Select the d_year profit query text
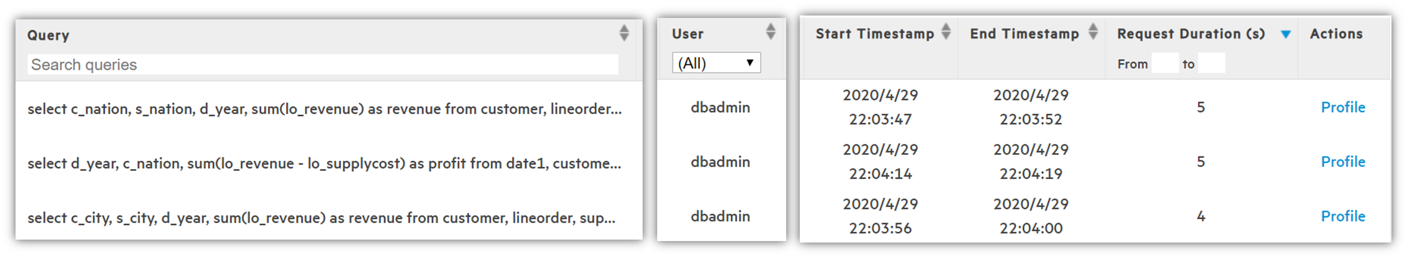This screenshot has height=258, width=1407. (324, 164)
